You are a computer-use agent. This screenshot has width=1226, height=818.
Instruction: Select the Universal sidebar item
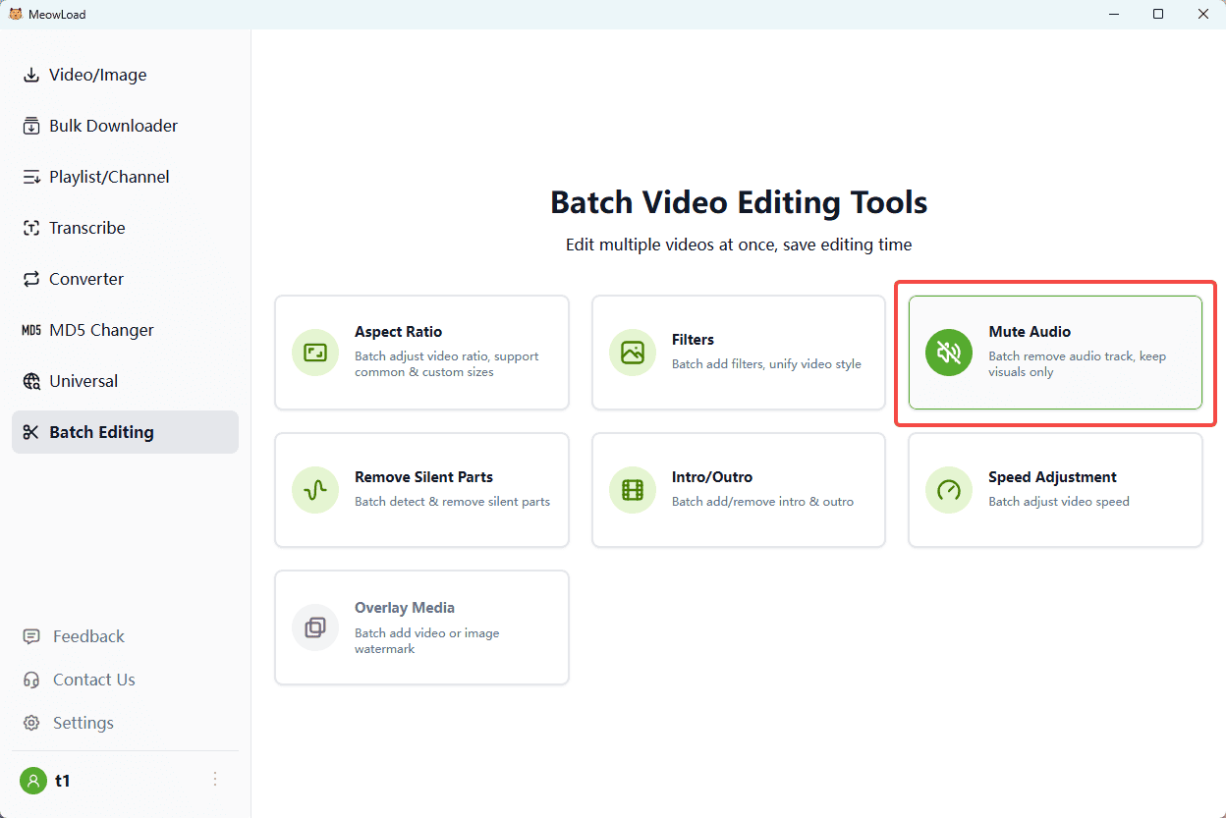pyautogui.click(x=84, y=381)
